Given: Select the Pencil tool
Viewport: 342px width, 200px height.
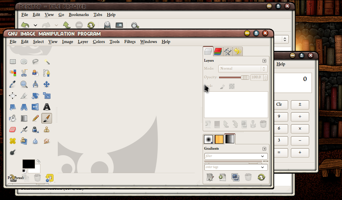Looking at the screenshot, I should pos(35,118).
